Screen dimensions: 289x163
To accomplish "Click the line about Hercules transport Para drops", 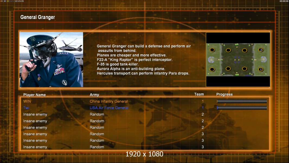I will [143, 73].
